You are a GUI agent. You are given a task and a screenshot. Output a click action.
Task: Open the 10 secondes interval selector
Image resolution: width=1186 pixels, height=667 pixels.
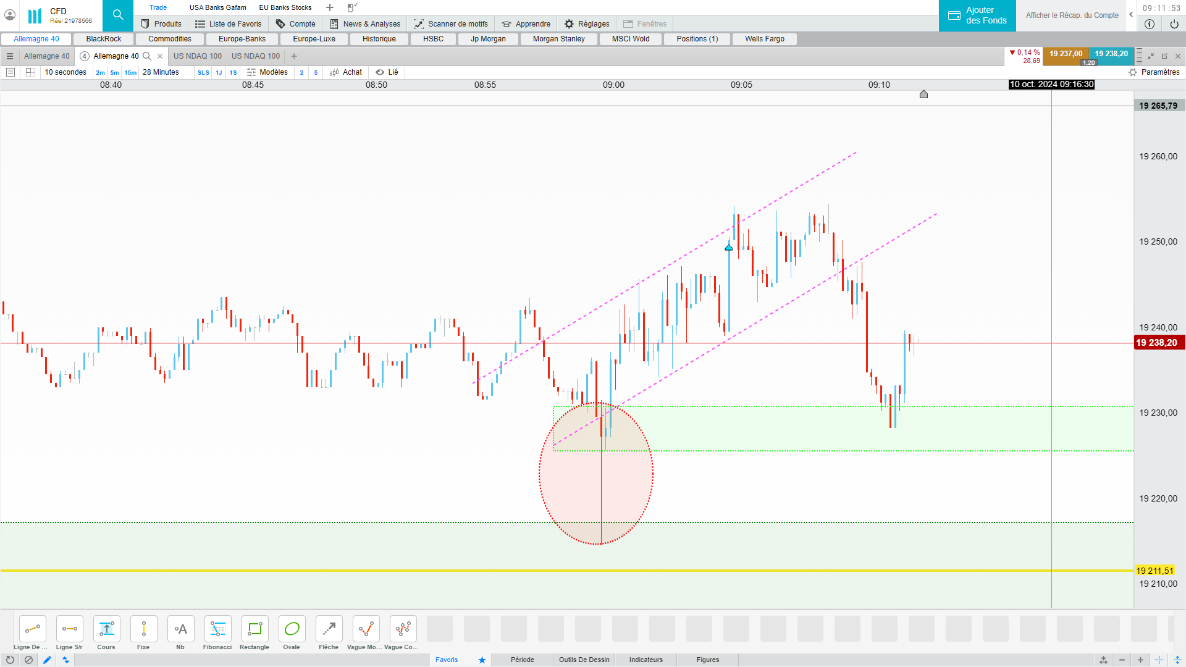click(x=65, y=72)
